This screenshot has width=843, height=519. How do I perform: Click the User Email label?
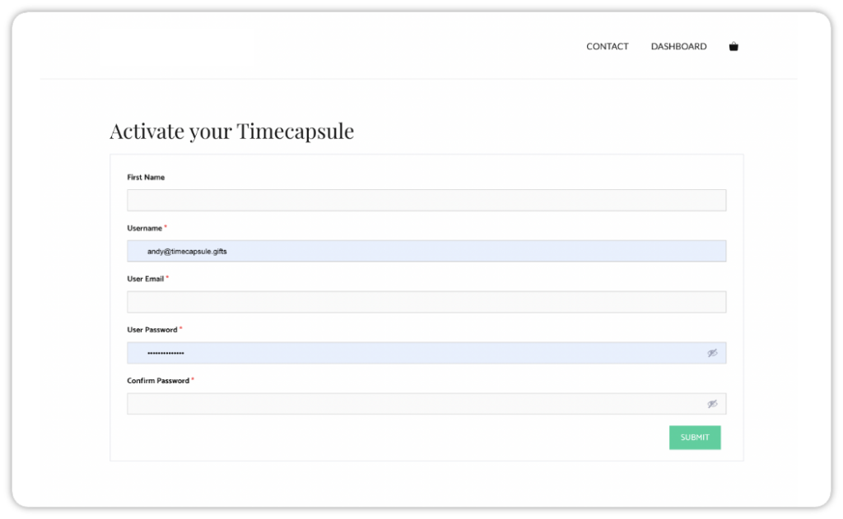[146, 278]
